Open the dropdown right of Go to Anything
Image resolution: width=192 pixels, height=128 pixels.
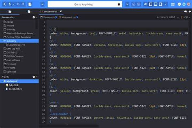(127, 5)
